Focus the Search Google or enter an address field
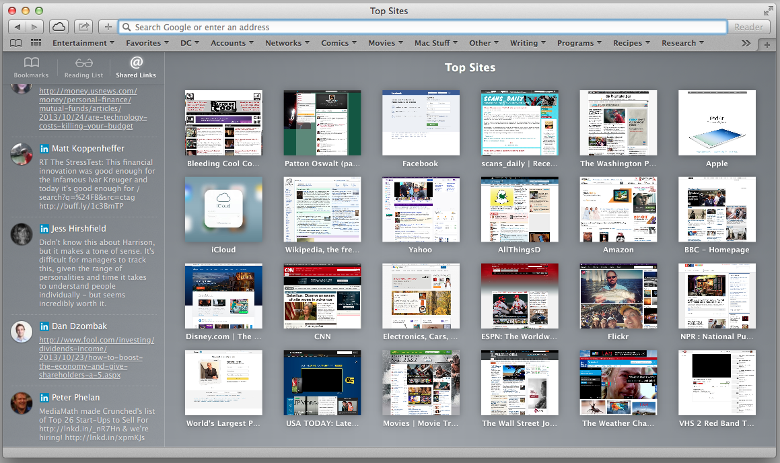Image resolution: width=780 pixels, height=463 pixels. point(423,27)
